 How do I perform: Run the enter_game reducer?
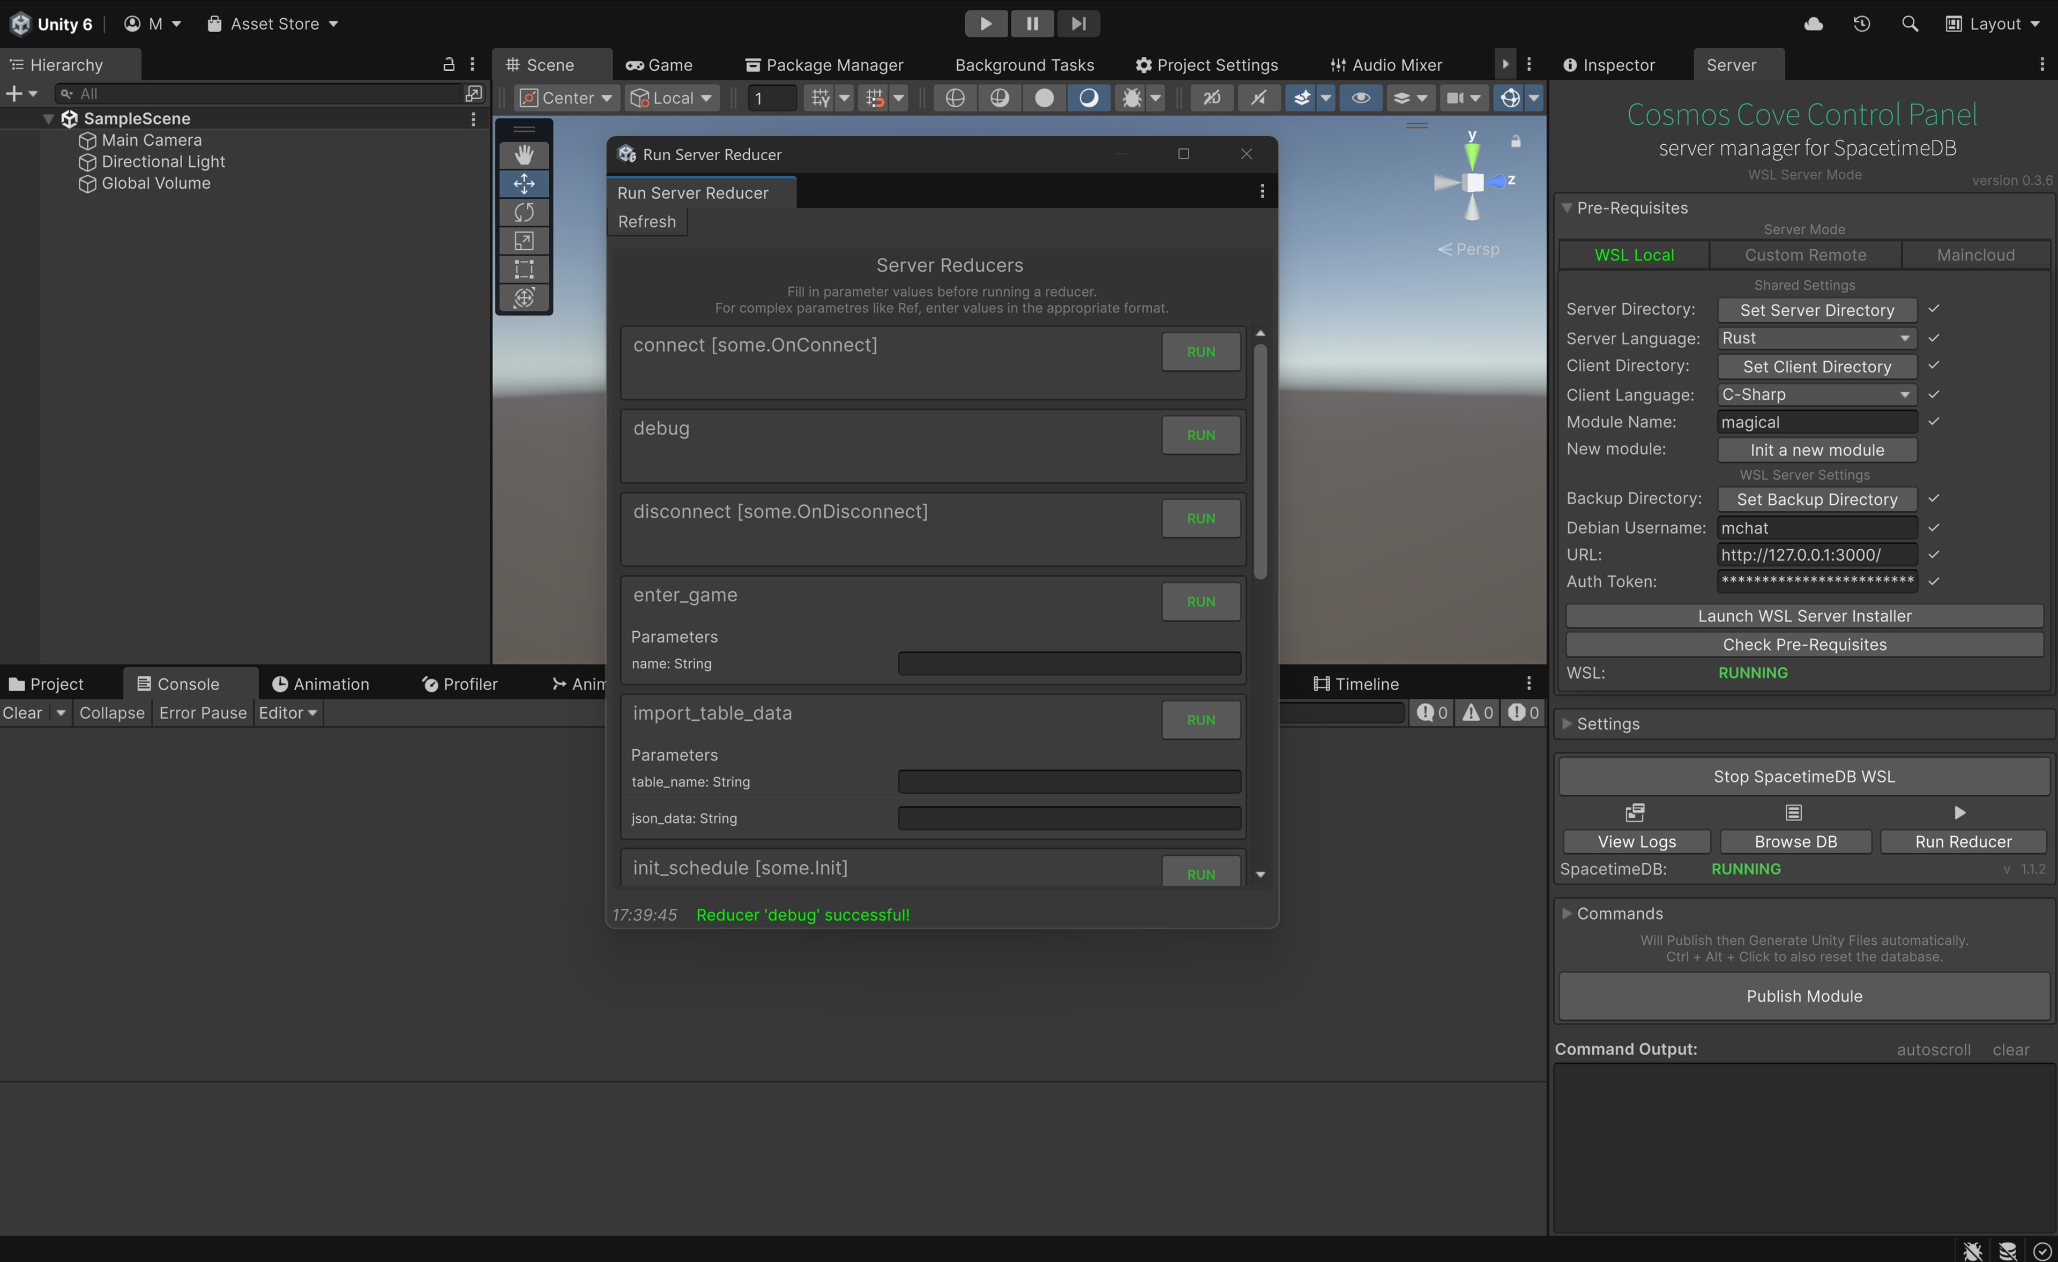click(1200, 601)
